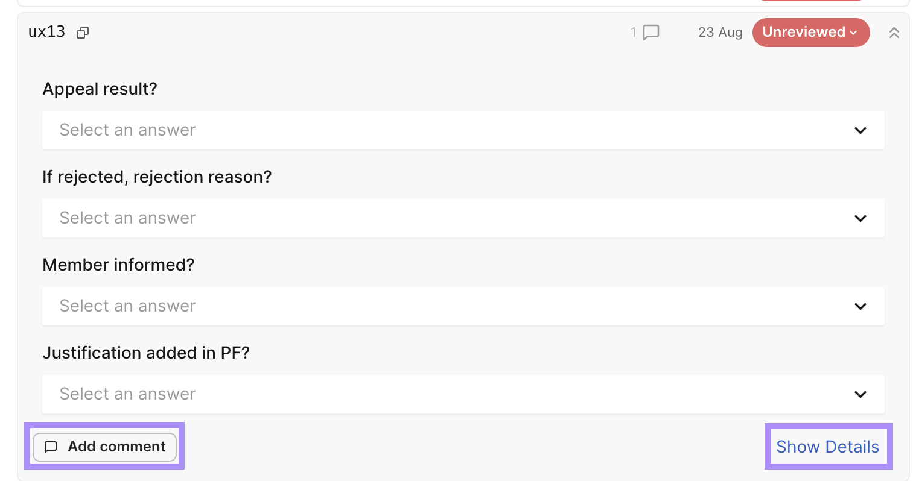
Task: Click the Show Details link
Action: (x=827, y=447)
